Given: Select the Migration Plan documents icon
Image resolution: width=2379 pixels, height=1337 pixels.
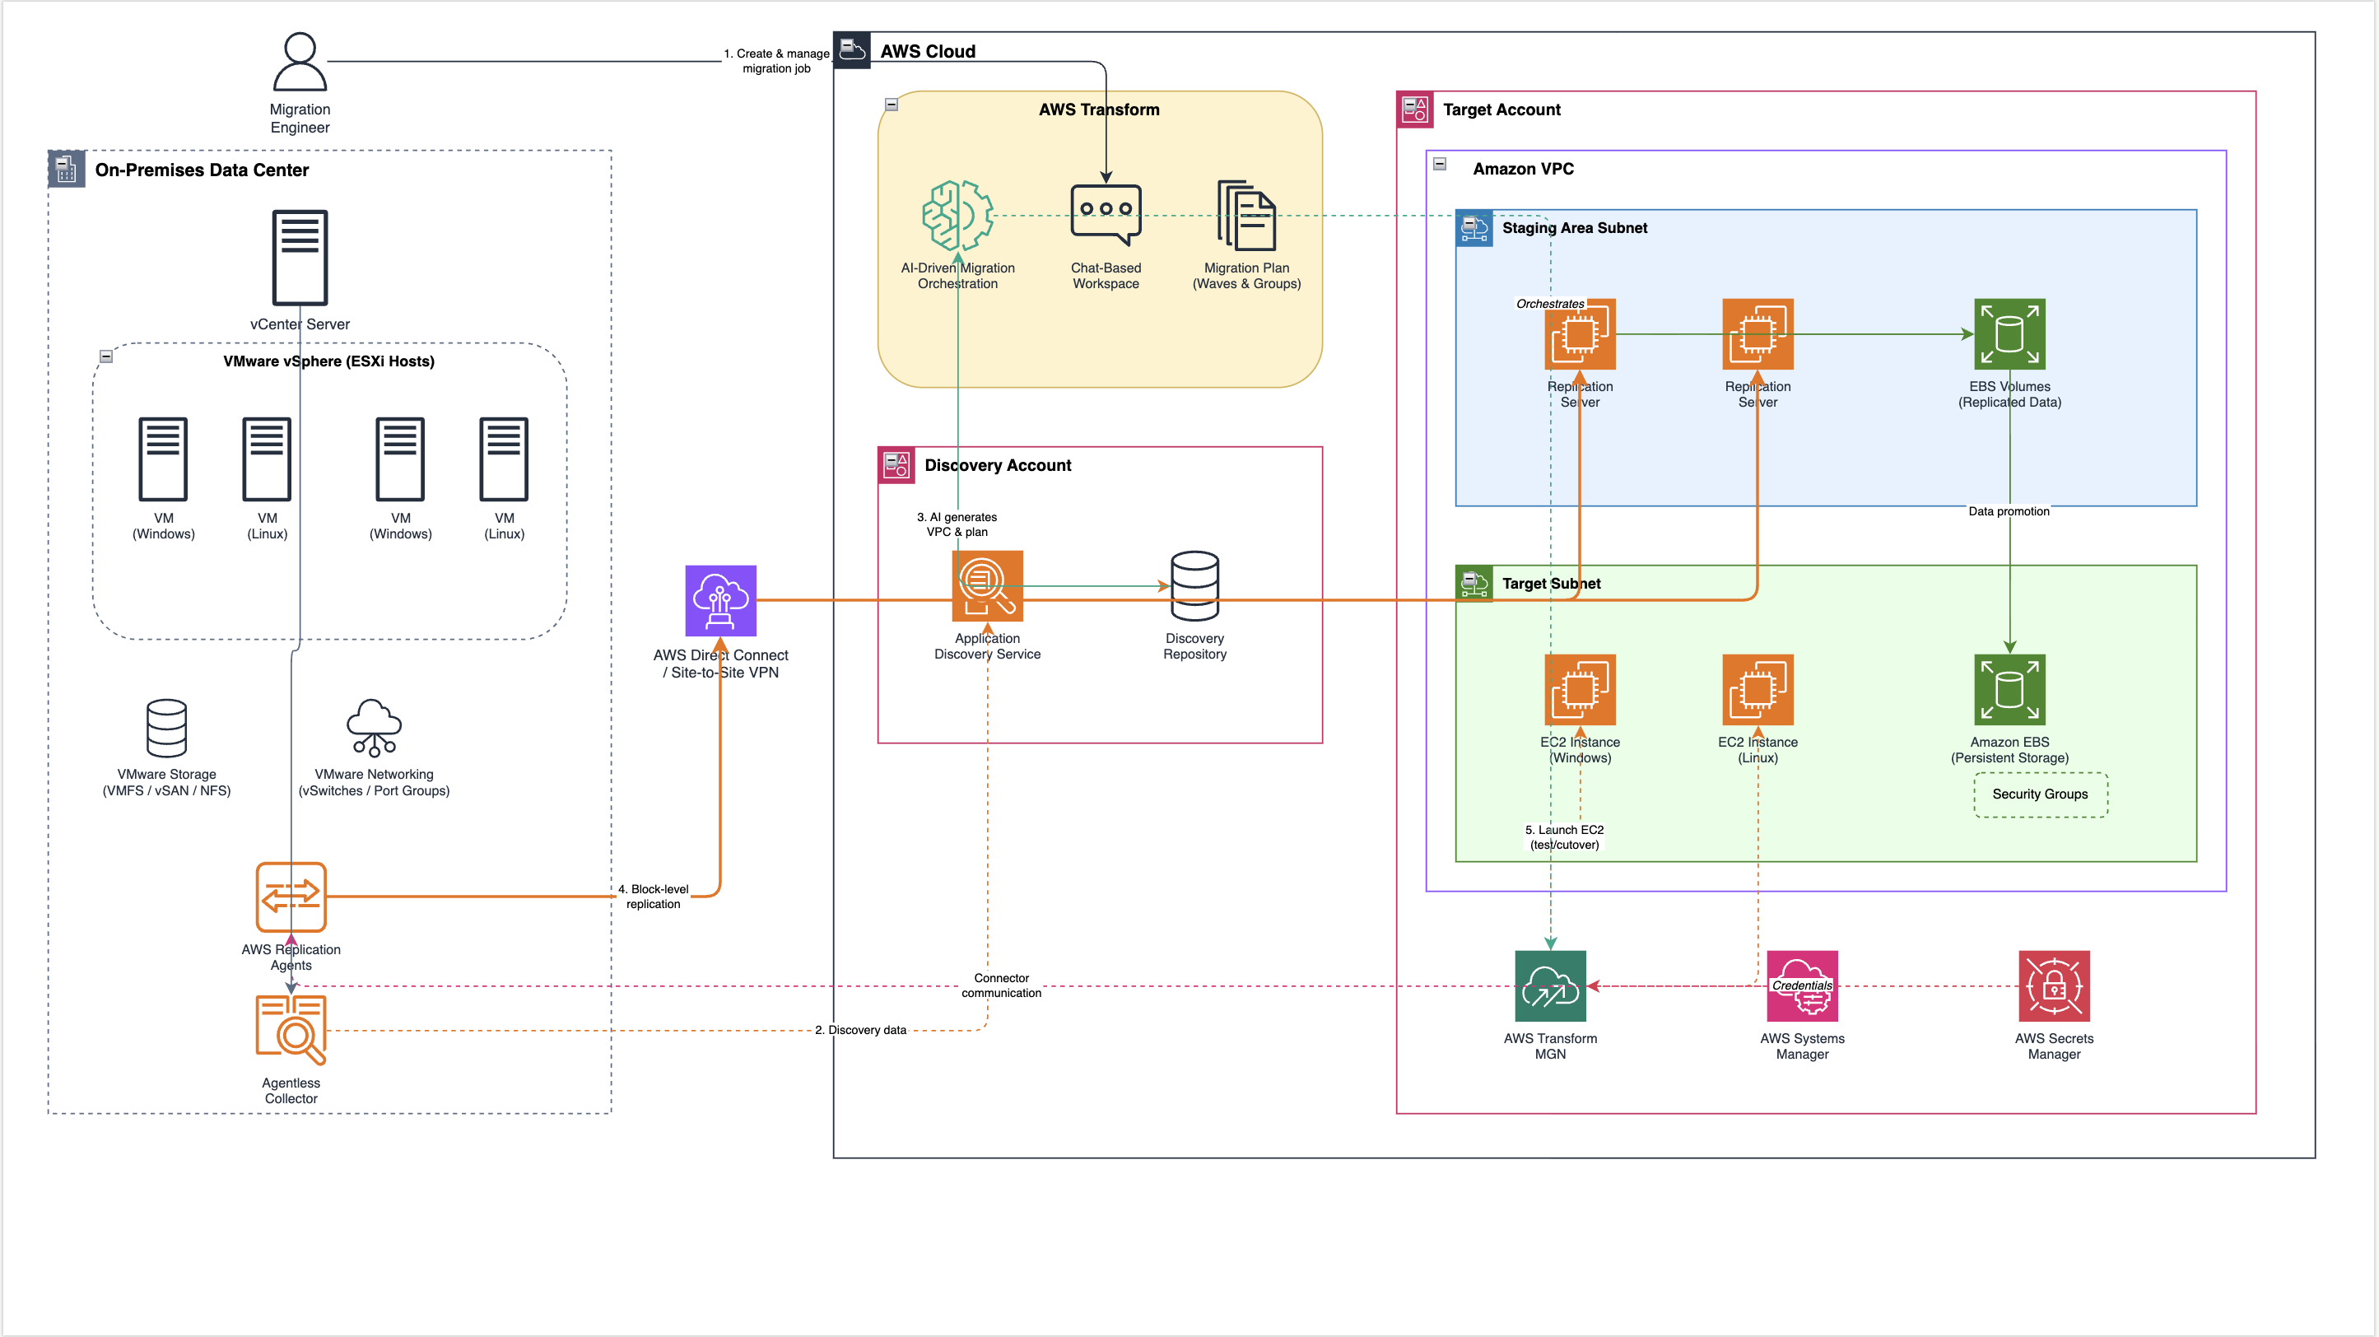Looking at the screenshot, I should pos(1247,215).
